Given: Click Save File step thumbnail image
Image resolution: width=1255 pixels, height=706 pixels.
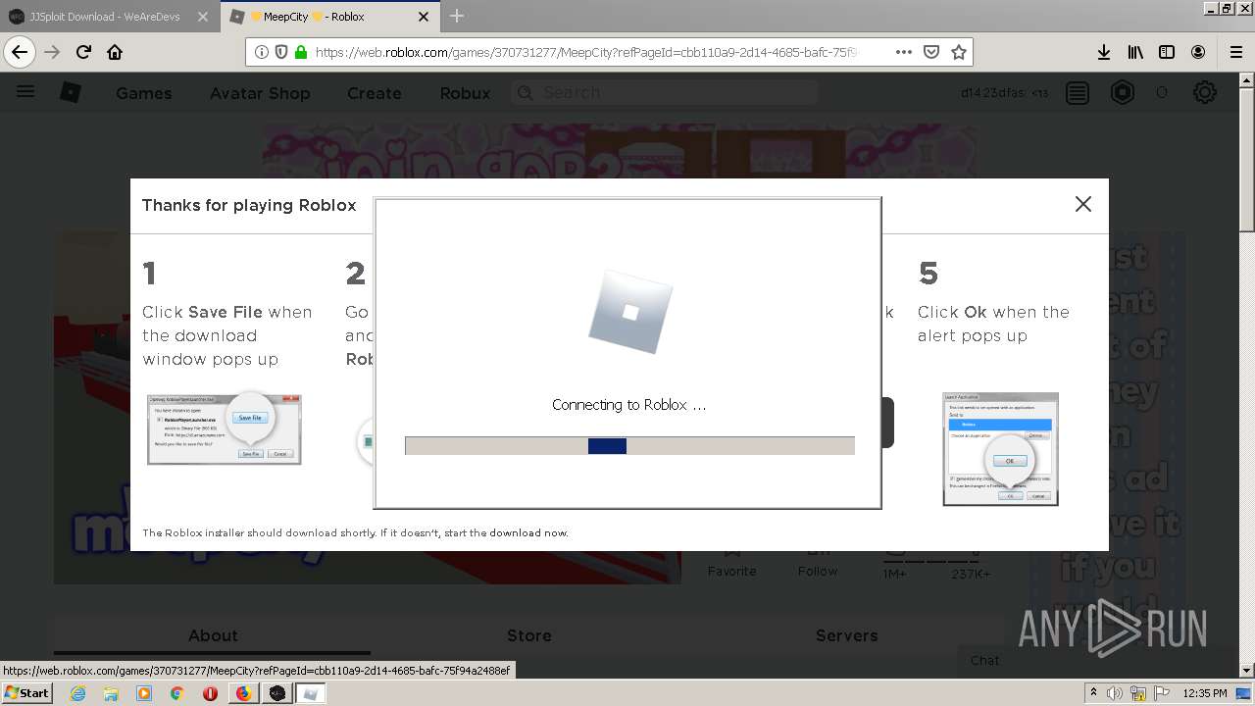Looking at the screenshot, I should (224, 429).
